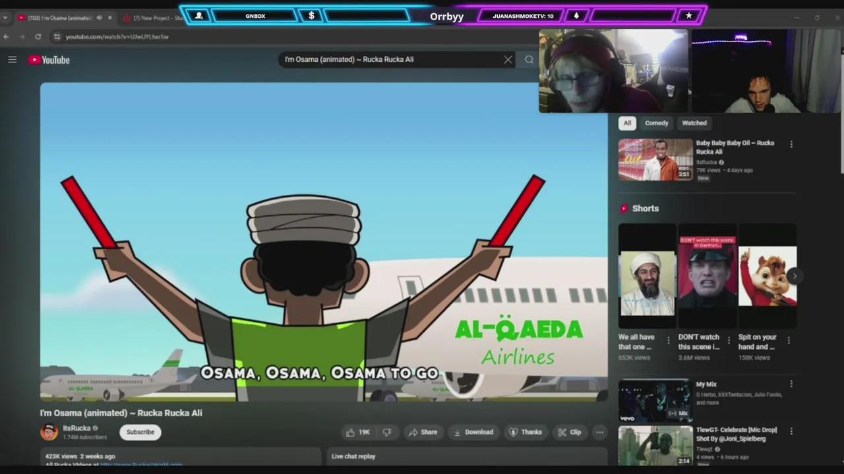The image size is (844, 474).
Task: Click the Shorts section icon
Action: (624, 209)
